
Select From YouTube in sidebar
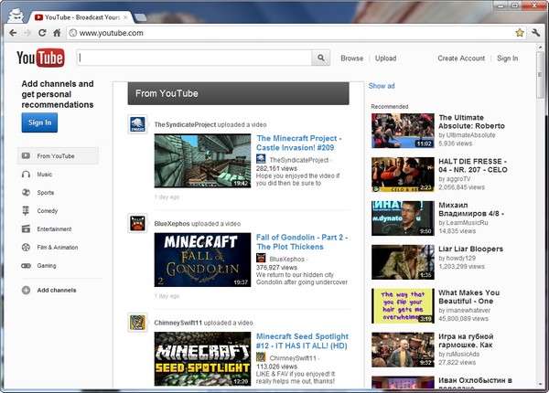[x=58, y=156]
